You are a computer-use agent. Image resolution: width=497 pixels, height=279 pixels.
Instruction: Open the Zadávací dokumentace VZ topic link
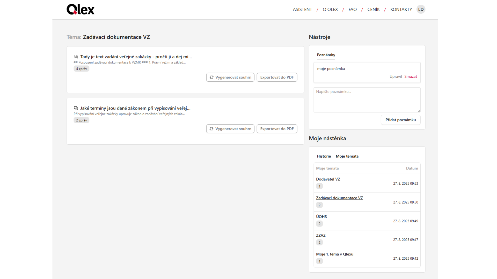pos(339,198)
